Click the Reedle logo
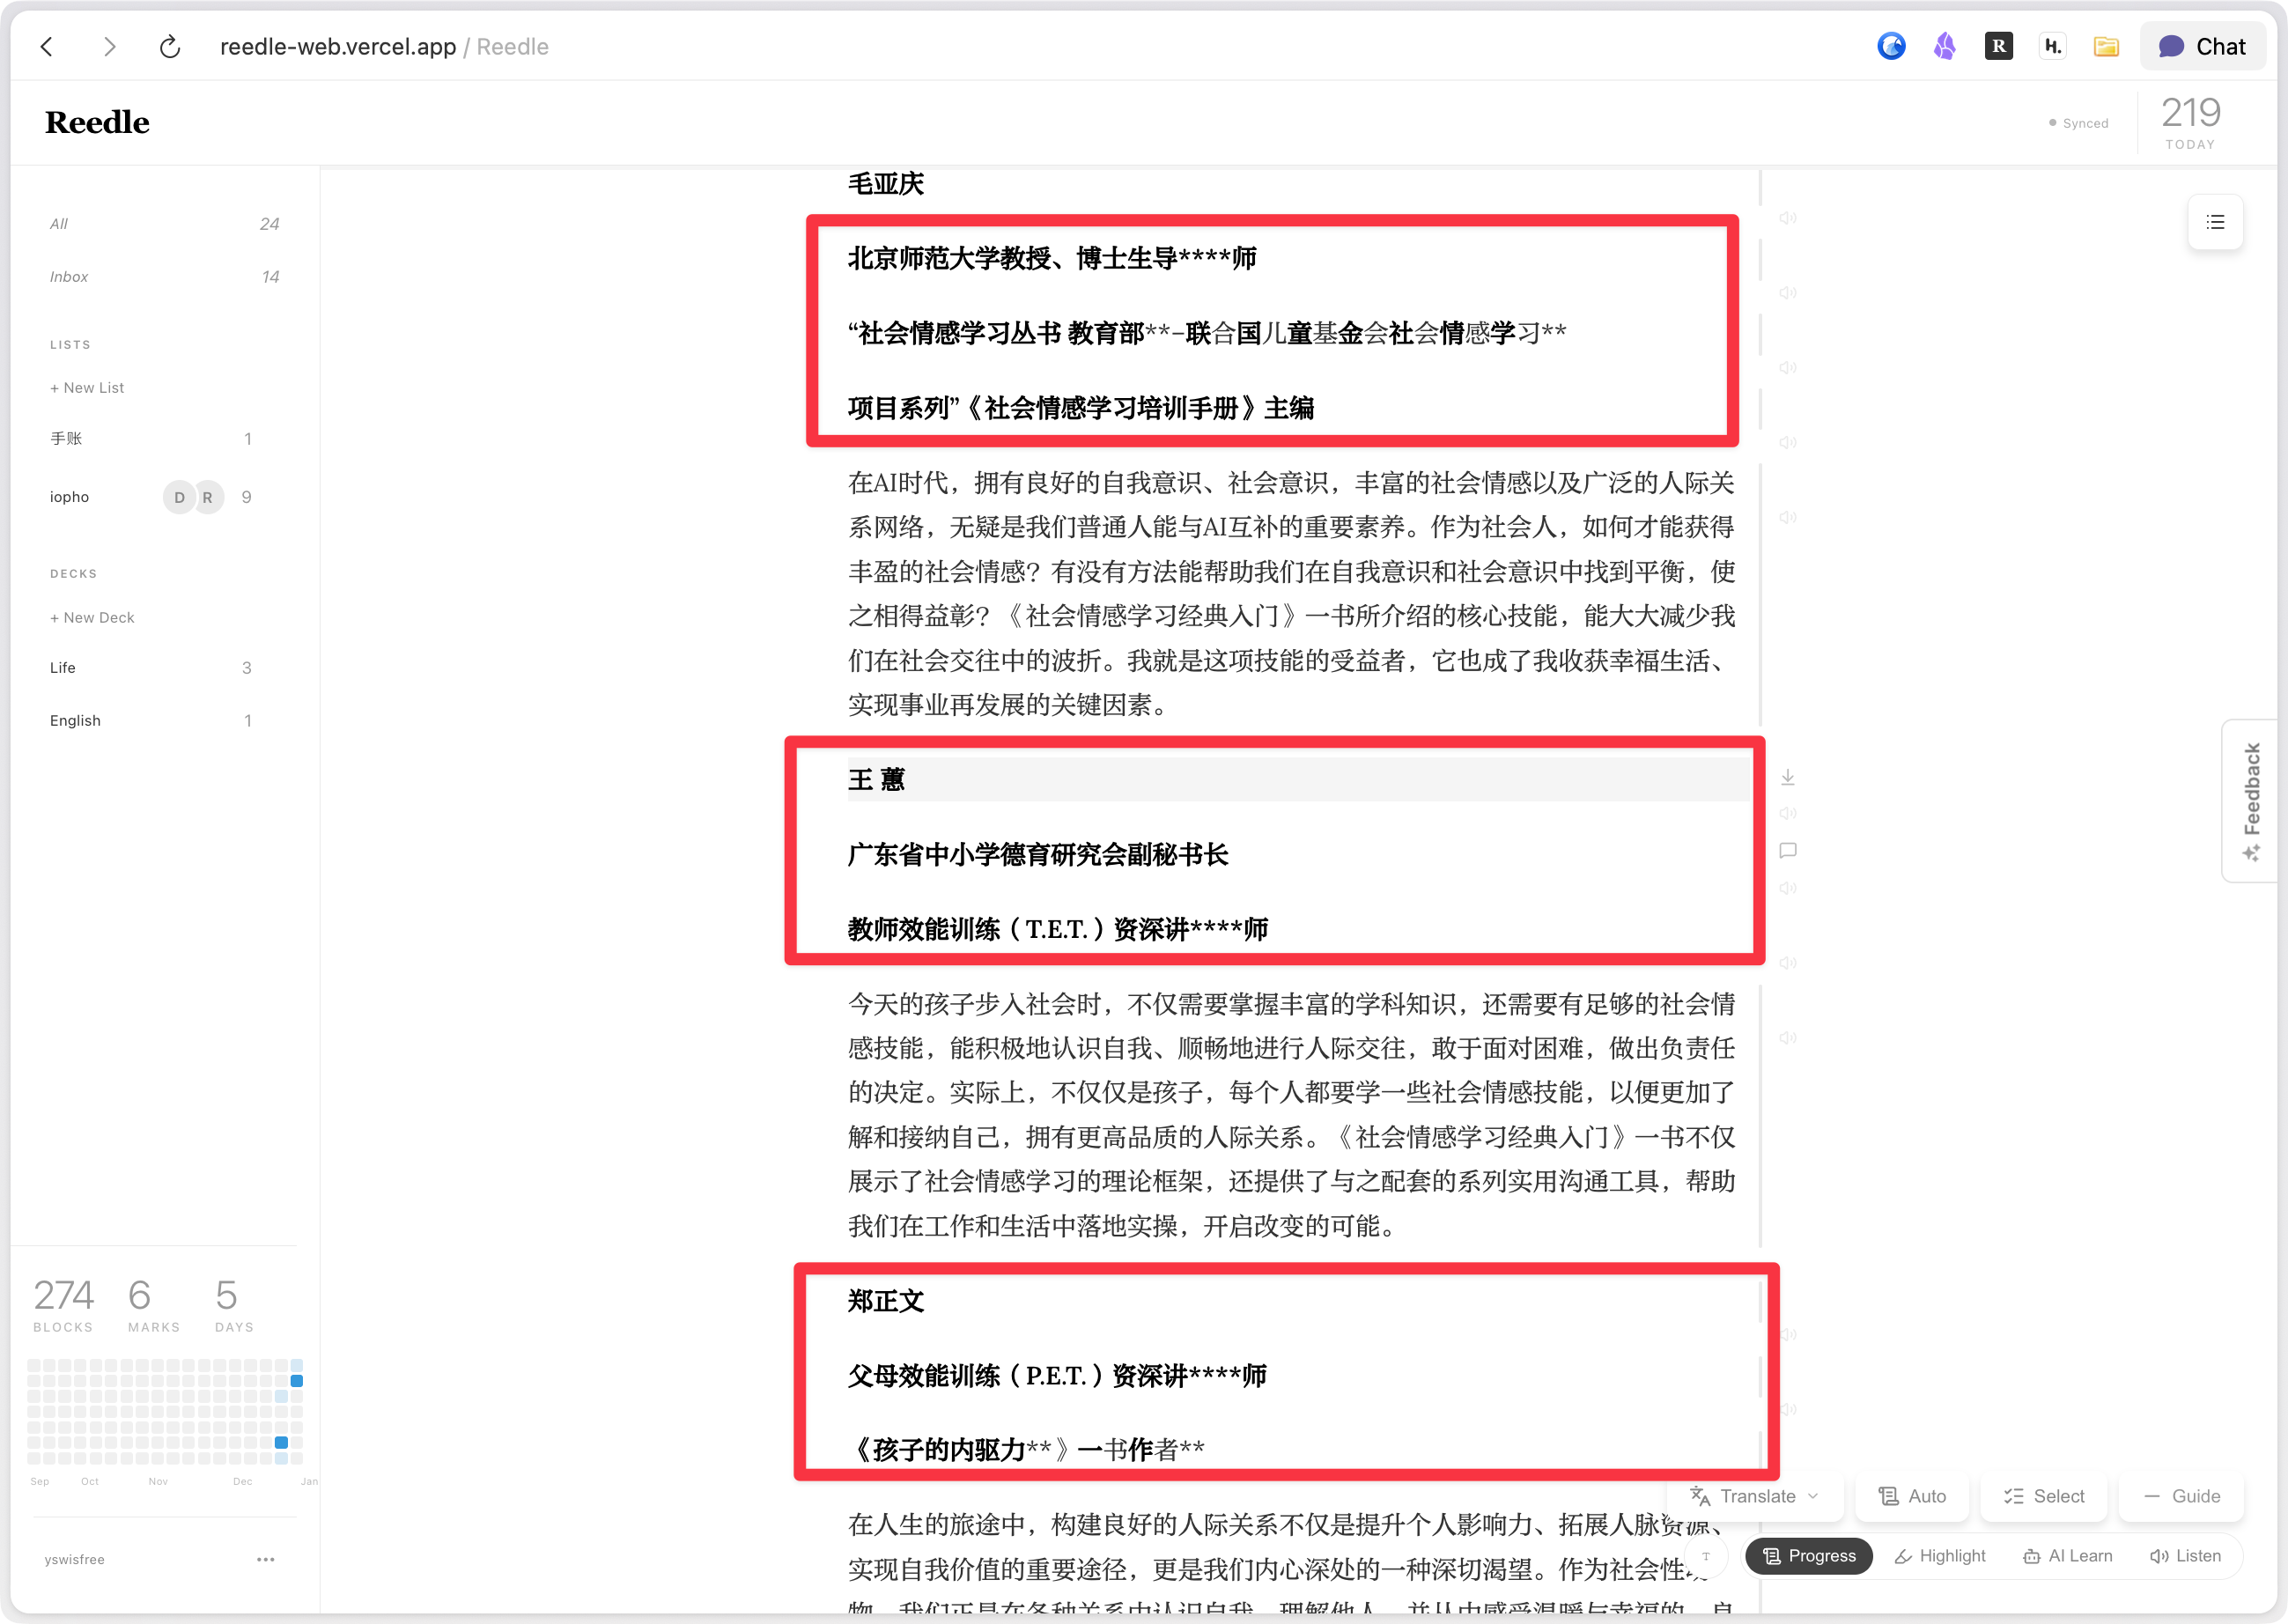 (97, 122)
